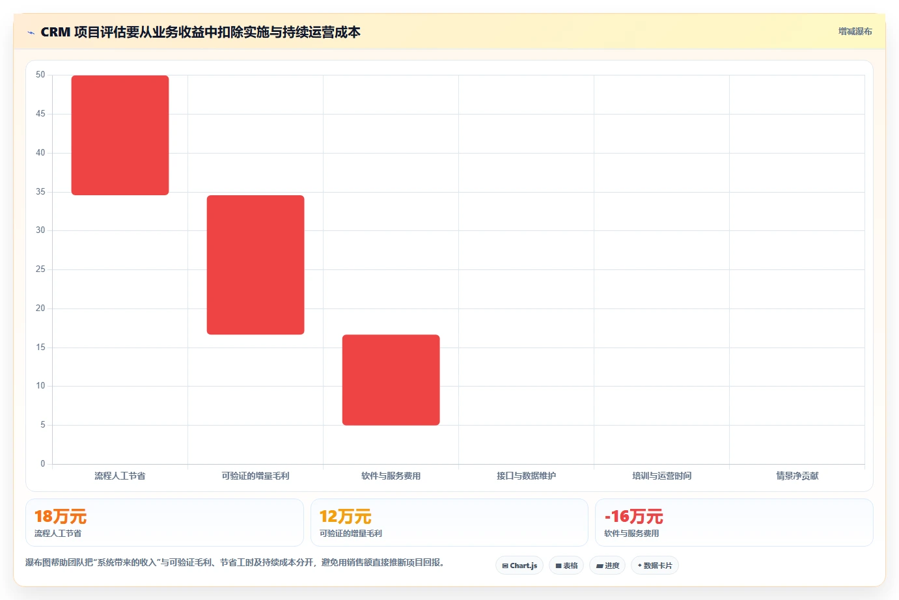Viewport: 899px width, 600px height.
Task: Click the CRM 项目评估 header title
Action: tap(201, 32)
